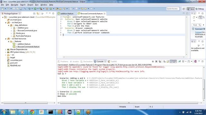Click the Find field in task list
Screen dimensions: 206x115
click(196, 25)
